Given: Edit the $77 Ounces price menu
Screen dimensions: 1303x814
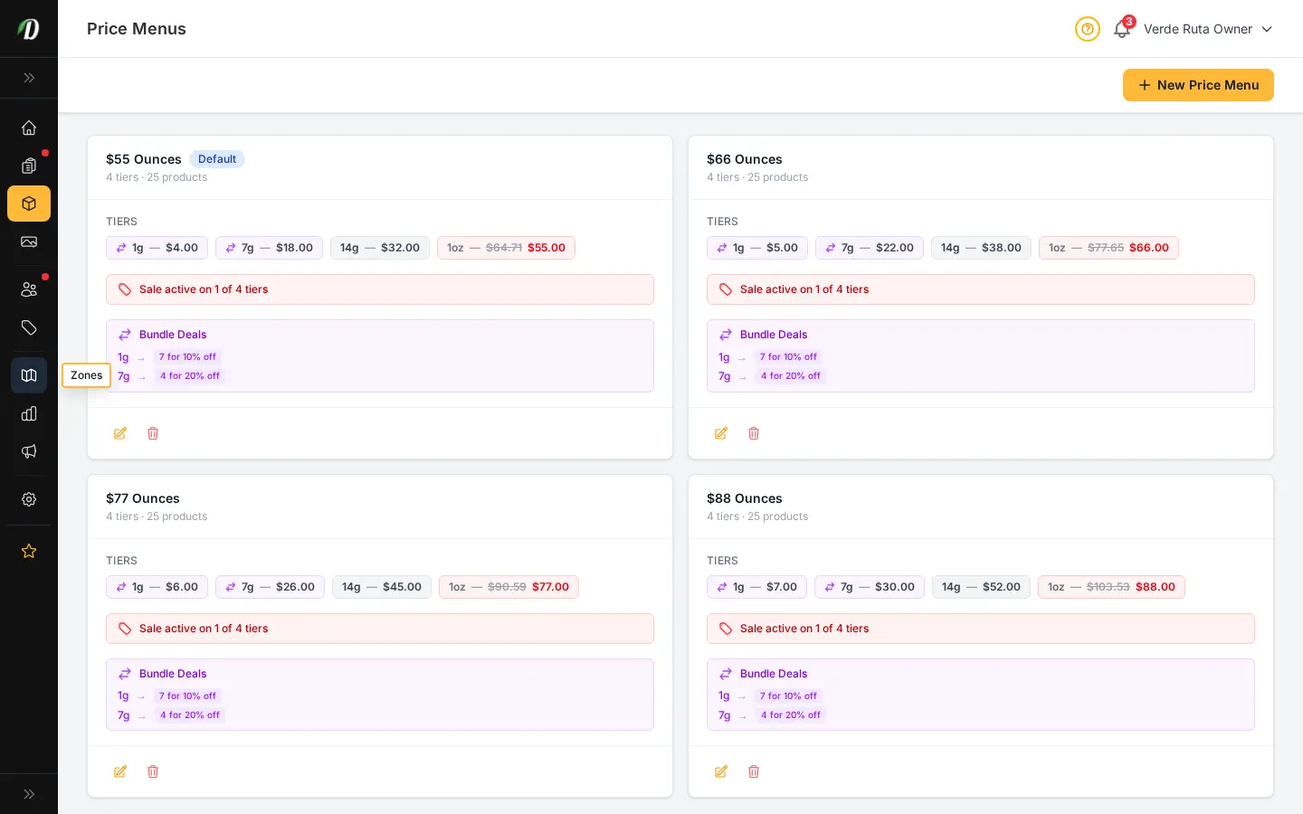Looking at the screenshot, I should coord(120,771).
